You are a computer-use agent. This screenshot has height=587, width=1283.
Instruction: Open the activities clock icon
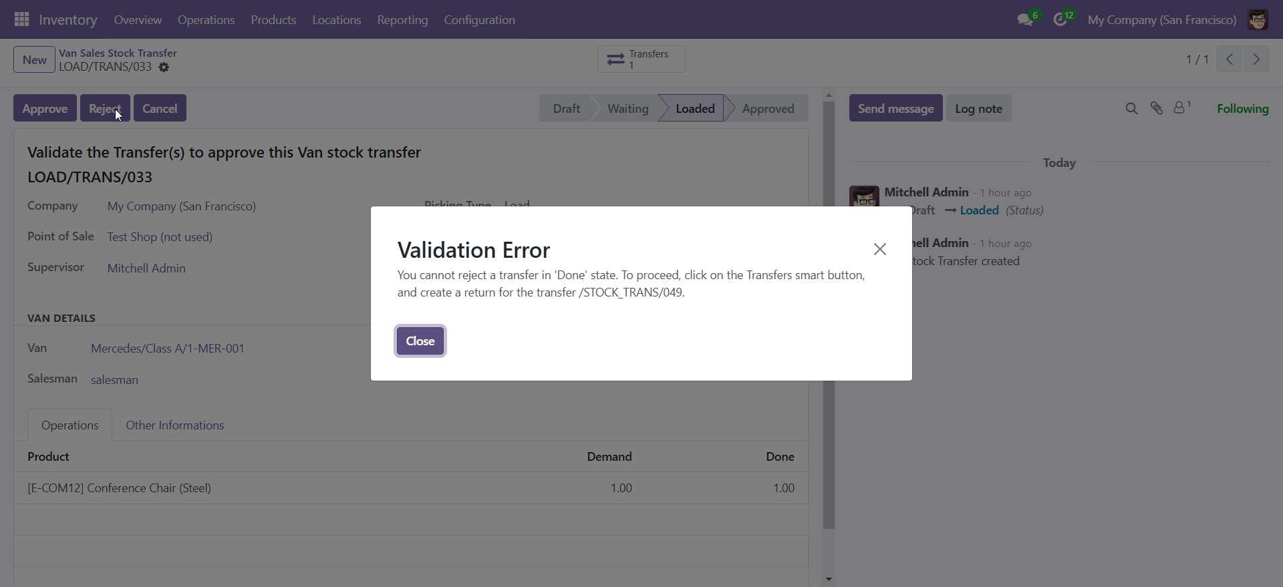coord(1060,20)
